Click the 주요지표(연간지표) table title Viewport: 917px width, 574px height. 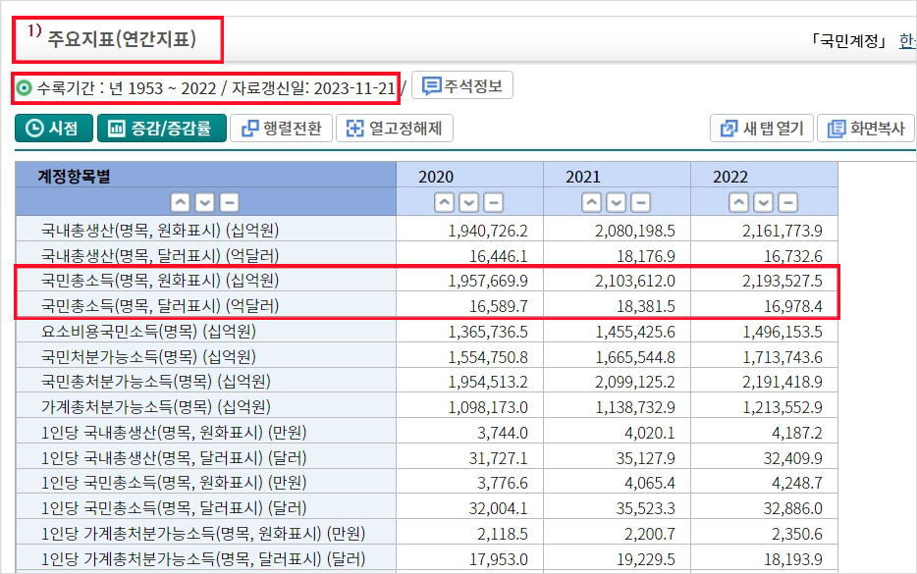pyautogui.click(x=122, y=40)
